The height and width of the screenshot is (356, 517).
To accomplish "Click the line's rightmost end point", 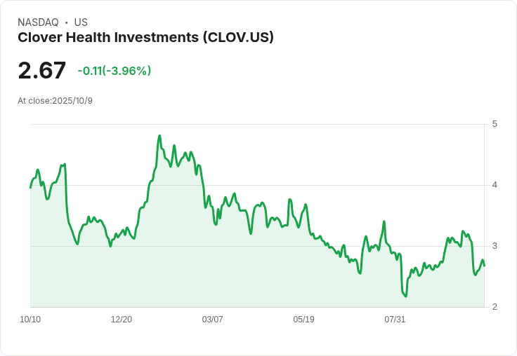I will (484, 266).
